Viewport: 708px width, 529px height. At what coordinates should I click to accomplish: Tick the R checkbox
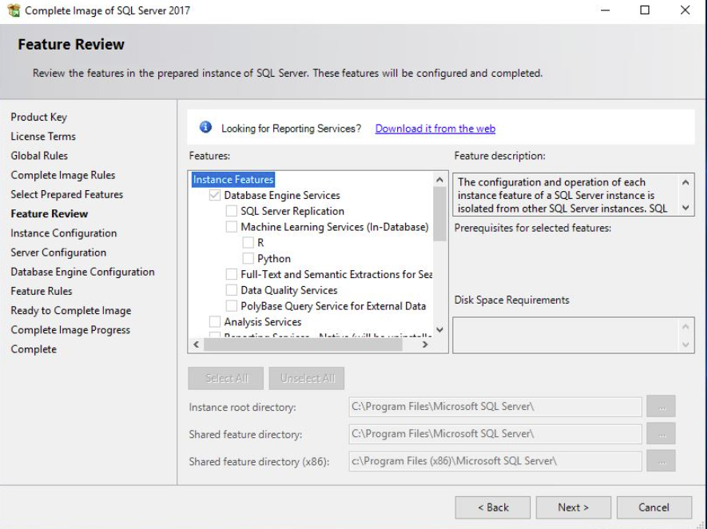click(x=248, y=243)
